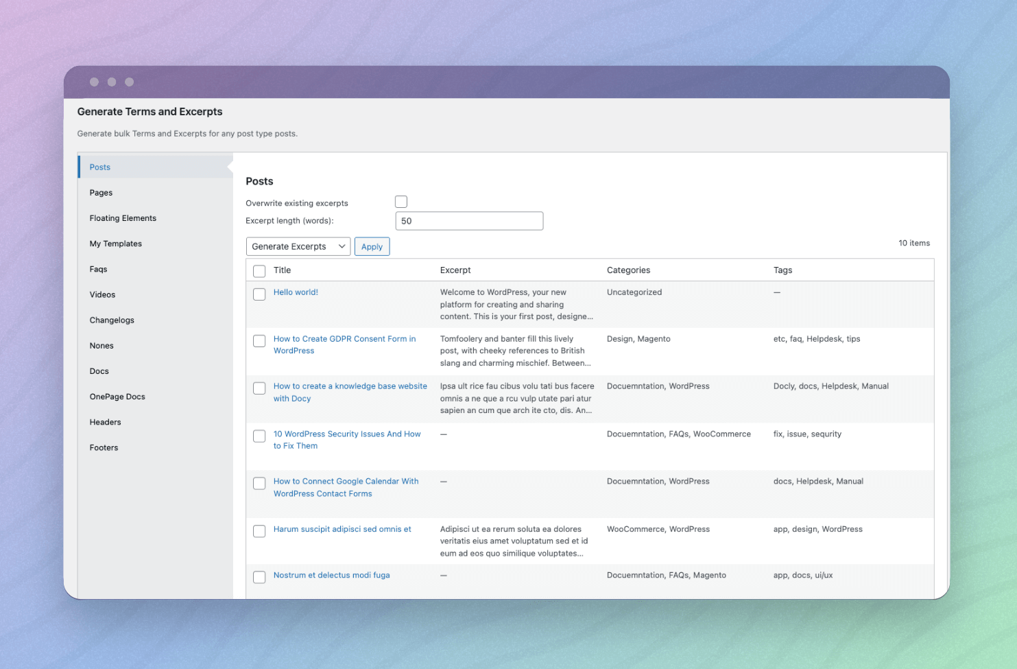Screen dimensions: 1017x669
Task: Click the 10 WordPress Security Issues post title
Action: pos(347,439)
